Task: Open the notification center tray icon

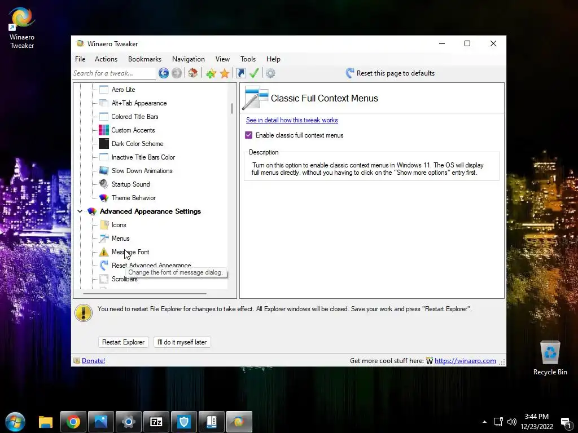Action: tap(566, 422)
